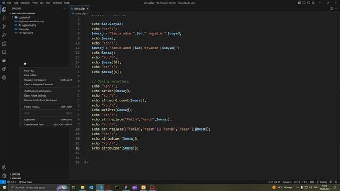Choose Open Folder Settings
The height and width of the screenshot is (191, 340).
coord(48,95)
